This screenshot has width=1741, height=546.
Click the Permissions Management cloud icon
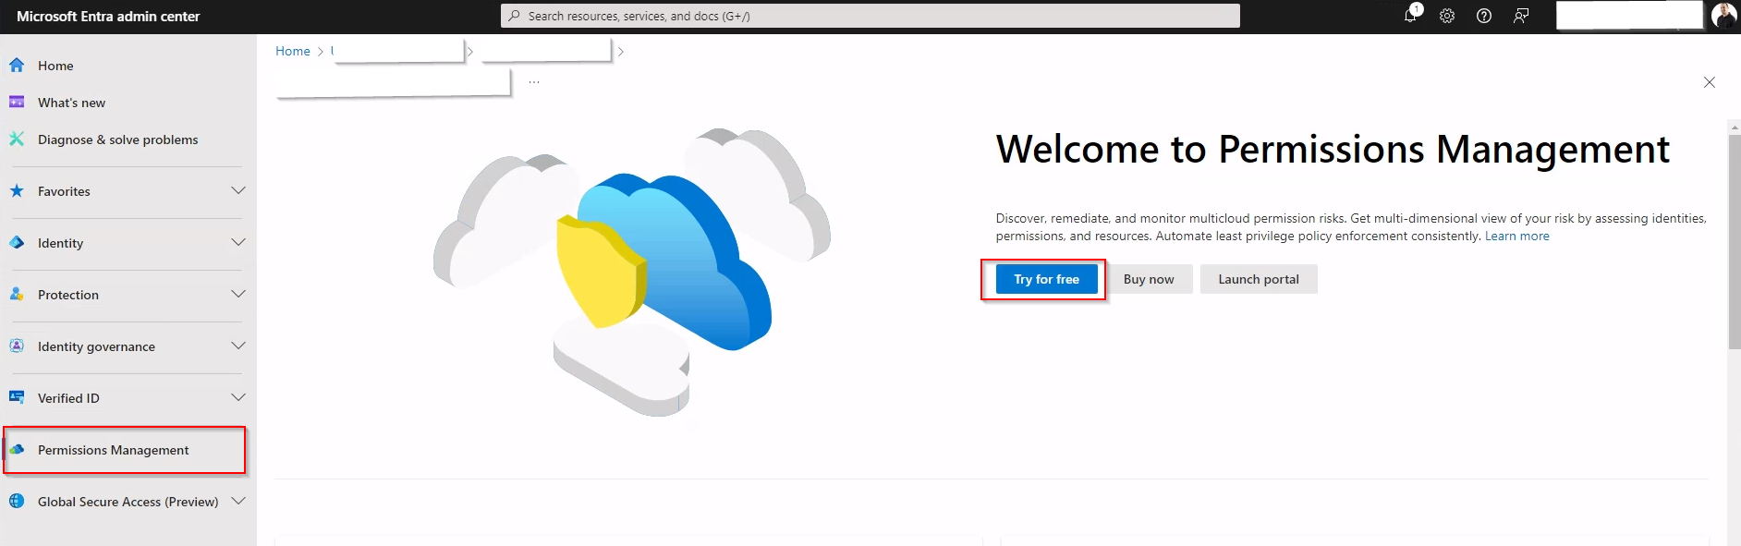click(17, 450)
